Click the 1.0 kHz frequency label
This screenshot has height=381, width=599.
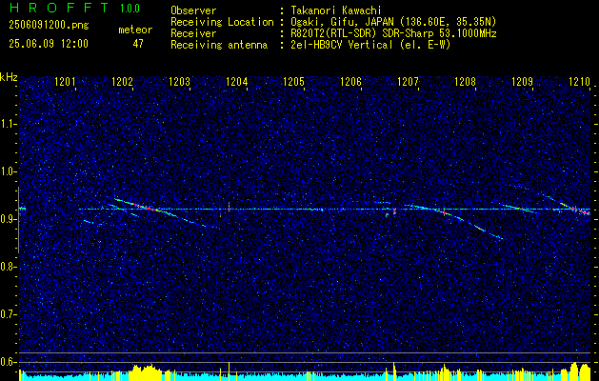(8, 171)
